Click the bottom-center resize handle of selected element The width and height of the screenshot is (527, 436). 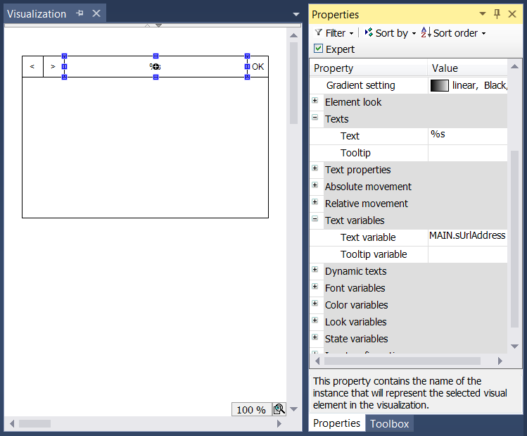155,77
